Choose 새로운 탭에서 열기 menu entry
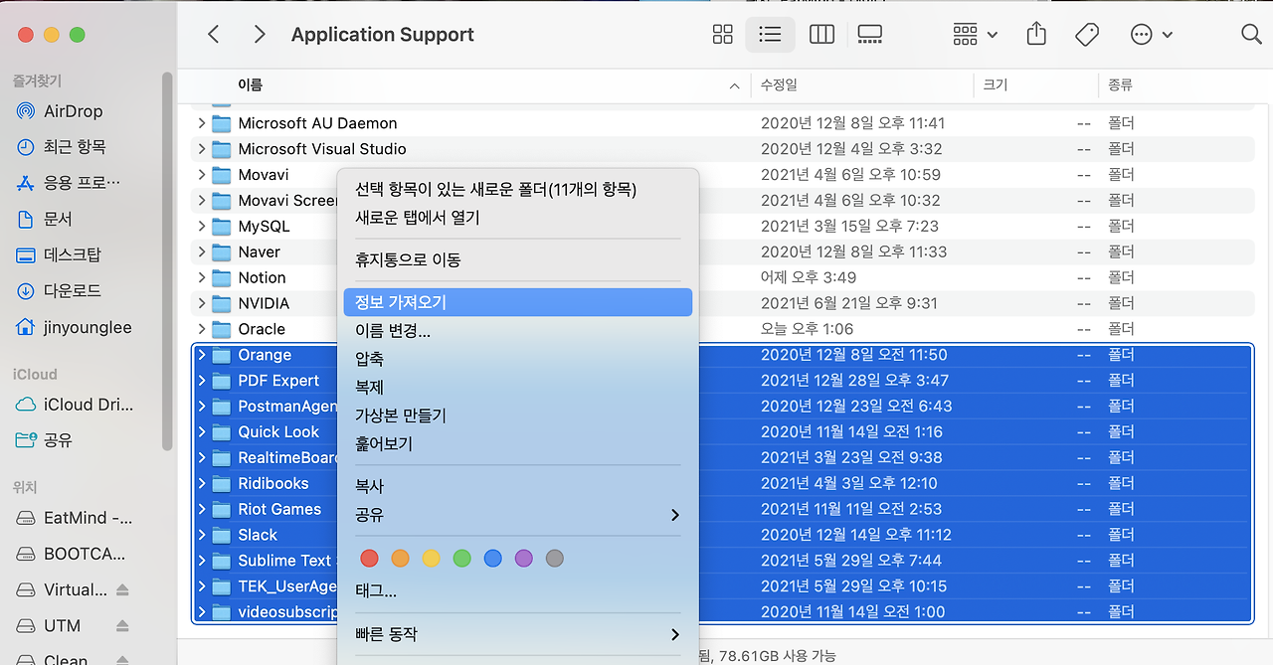1273x665 pixels. 517,217
